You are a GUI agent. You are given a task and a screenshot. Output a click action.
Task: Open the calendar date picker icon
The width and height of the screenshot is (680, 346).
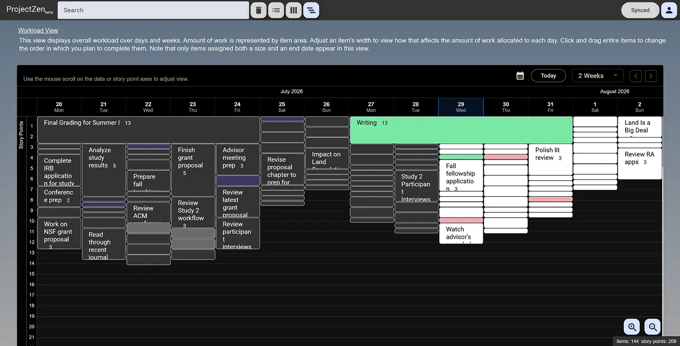pyautogui.click(x=520, y=76)
